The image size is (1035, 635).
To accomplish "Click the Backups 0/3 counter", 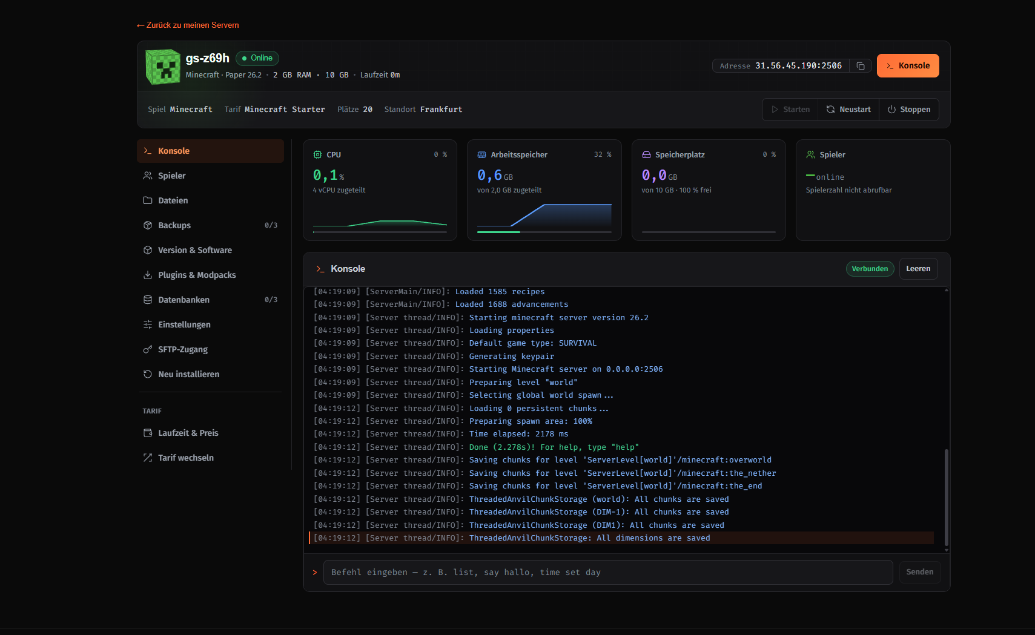I will click(271, 225).
